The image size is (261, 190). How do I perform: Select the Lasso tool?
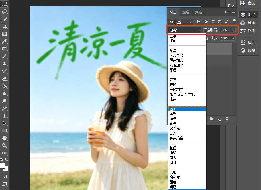[x=4, y=11]
